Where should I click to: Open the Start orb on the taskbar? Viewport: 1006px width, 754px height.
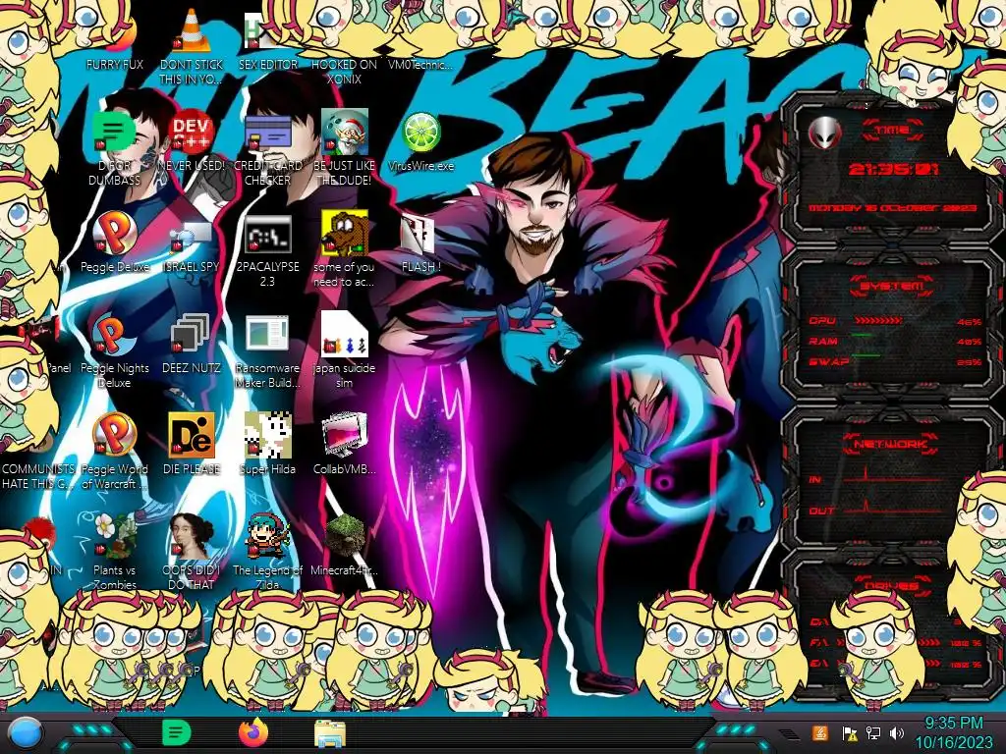click(x=25, y=732)
